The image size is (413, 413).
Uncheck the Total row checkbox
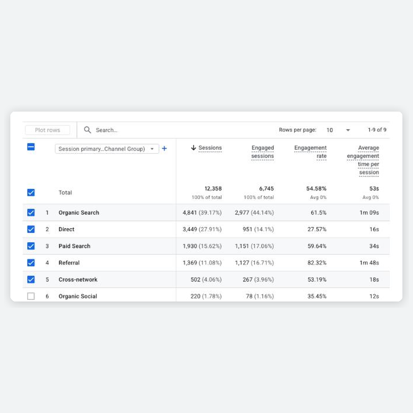[x=31, y=193]
